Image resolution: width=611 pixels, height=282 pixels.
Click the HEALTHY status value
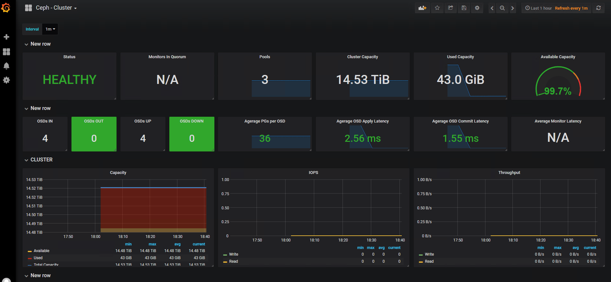70,80
